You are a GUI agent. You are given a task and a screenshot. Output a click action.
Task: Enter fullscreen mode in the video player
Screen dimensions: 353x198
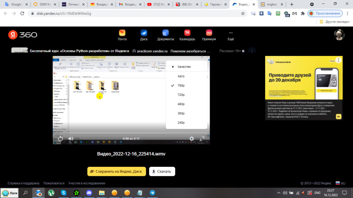click(x=203, y=139)
